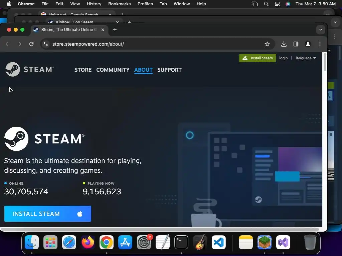The height and width of the screenshot is (256, 342).
Task: Click the Steam logo in the page header
Action: pyautogui.click(x=29, y=69)
